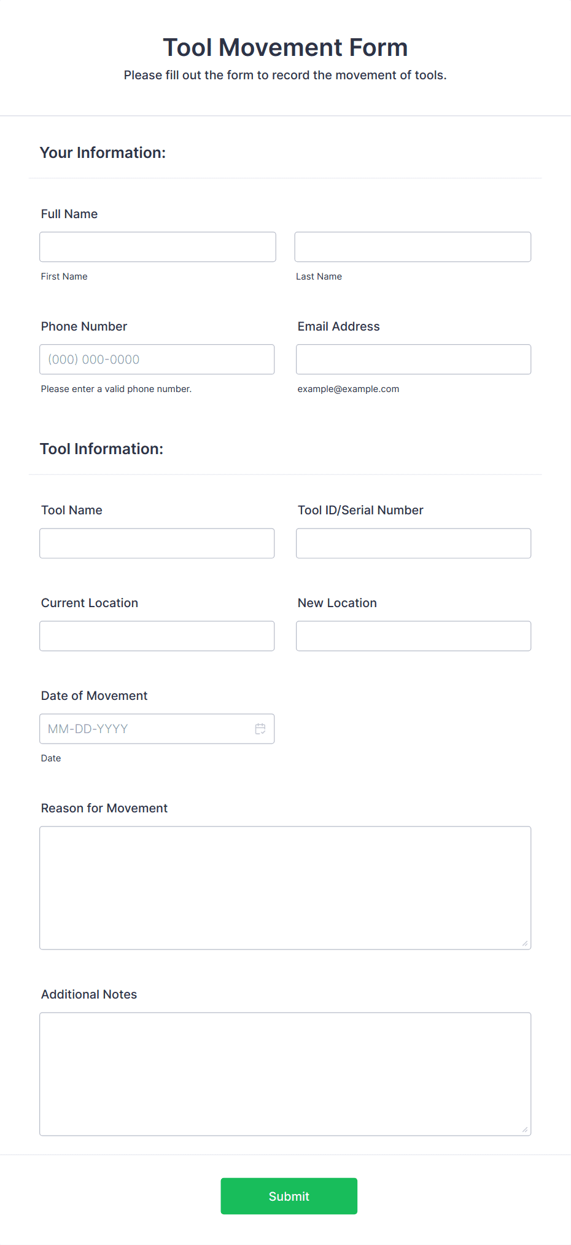
Task: Select the Current Location input box
Action: tap(157, 636)
